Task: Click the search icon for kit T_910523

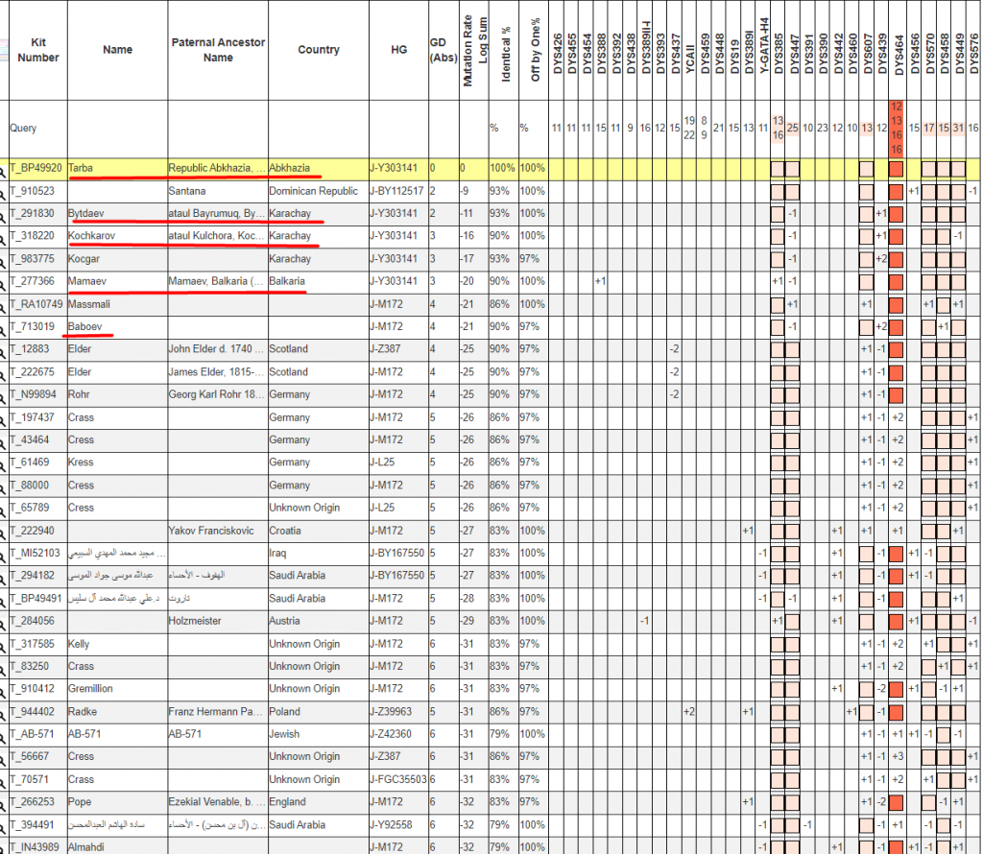Action: tap(3, 193)
